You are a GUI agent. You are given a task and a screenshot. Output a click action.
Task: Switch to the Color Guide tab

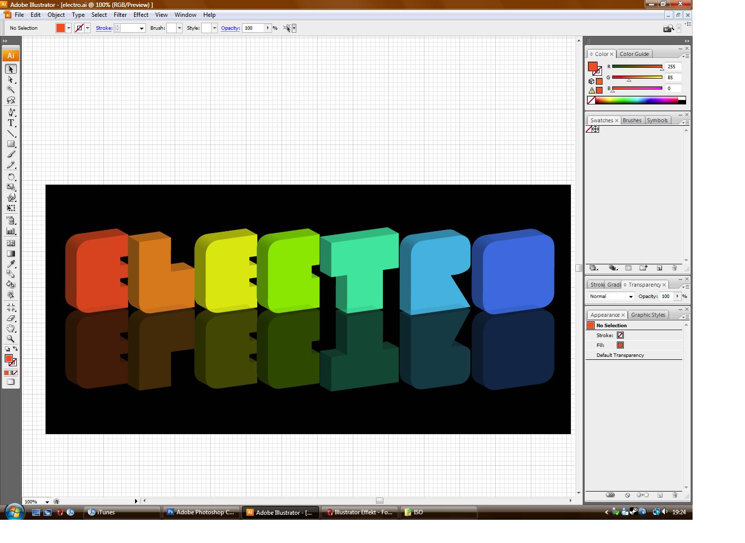[x=634, y=54]
